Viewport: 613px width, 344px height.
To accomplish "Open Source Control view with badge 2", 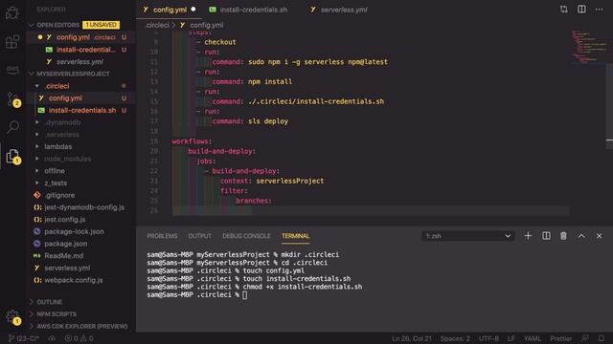I will (13, 99).
